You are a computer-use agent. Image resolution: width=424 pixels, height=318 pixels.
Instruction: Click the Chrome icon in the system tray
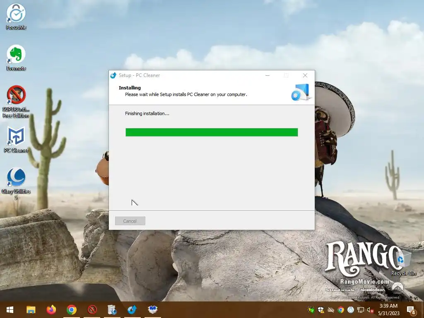341,310
